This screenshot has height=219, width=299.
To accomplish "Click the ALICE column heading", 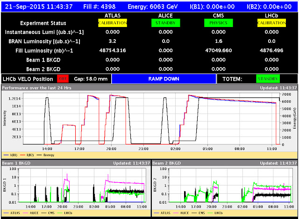I will point(165,15).
